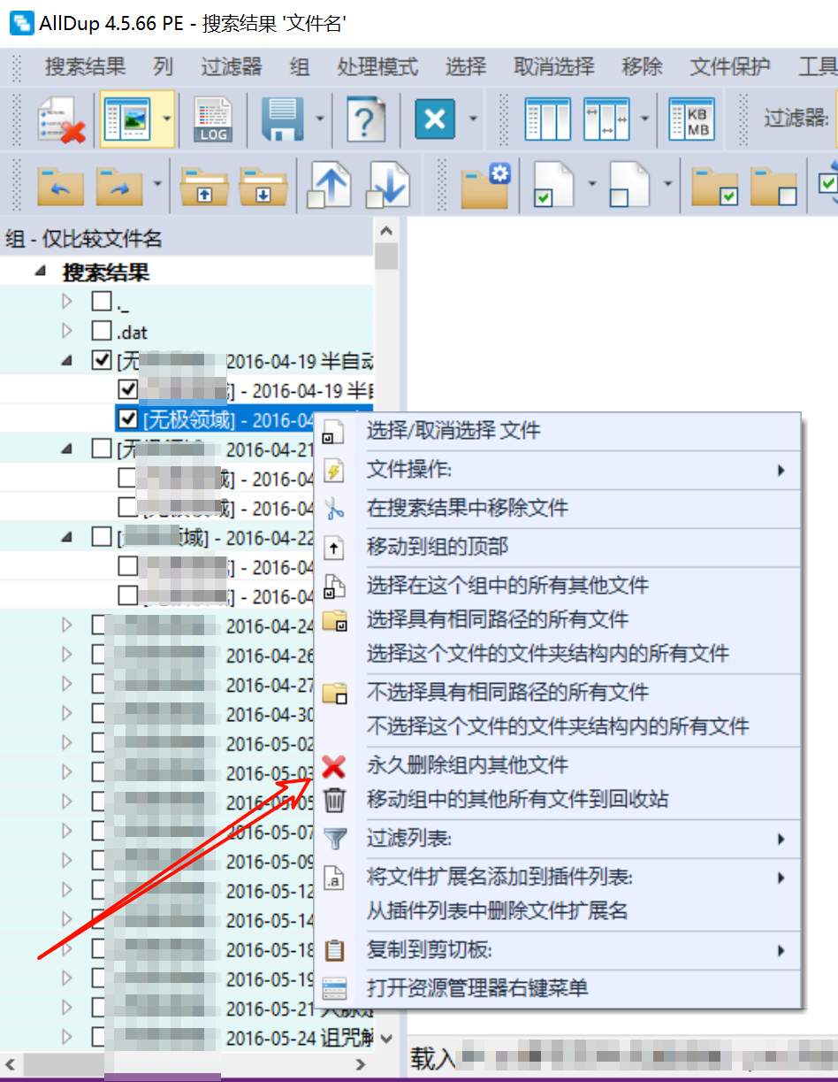Open the 处理模式 menu
The height and width of the screenshot is (1082, 838).
tap(377, 67)
